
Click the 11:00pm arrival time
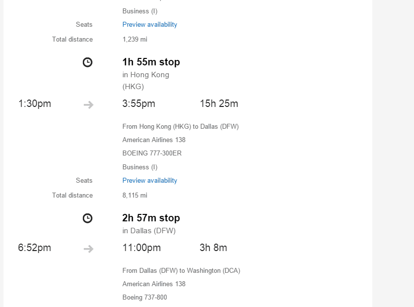141,248
